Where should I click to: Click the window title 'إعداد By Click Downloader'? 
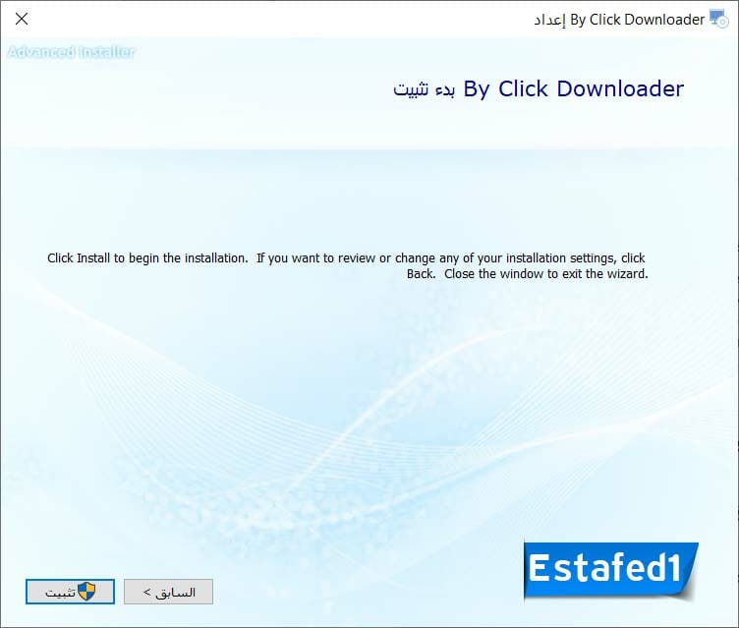coord(619,20)
